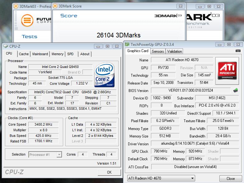The image size is (244, 183).
Task: Minimize the CPU-Z window
Action: pos(98,46)
